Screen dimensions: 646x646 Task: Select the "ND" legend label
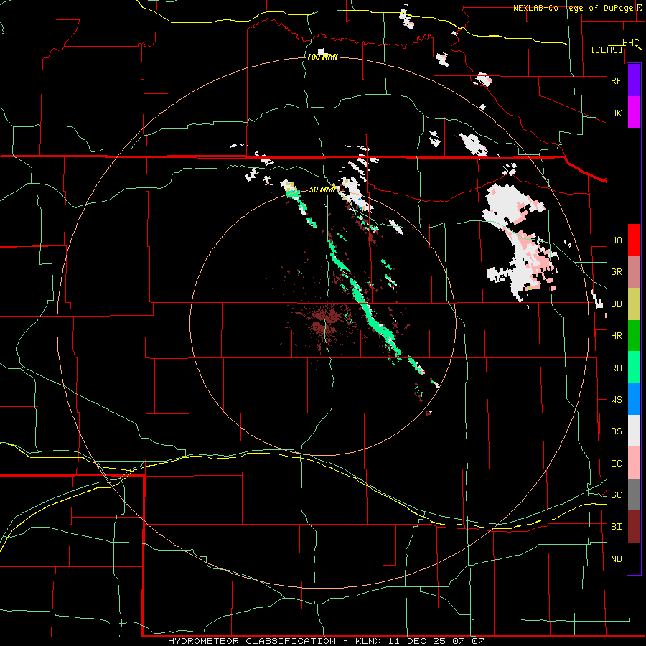pyautogui.click(x=616, y=559)
